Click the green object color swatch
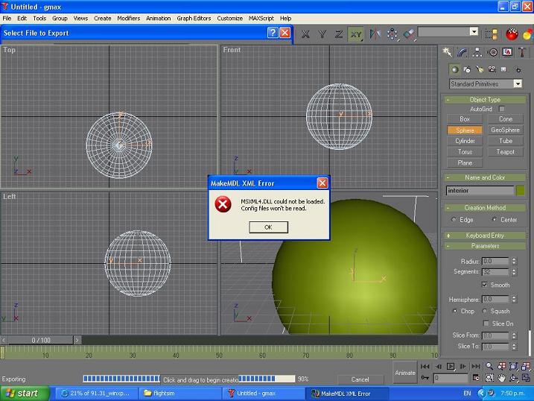Image resolution: width=534 pixels, height=401 pixels. coord(520,191)
